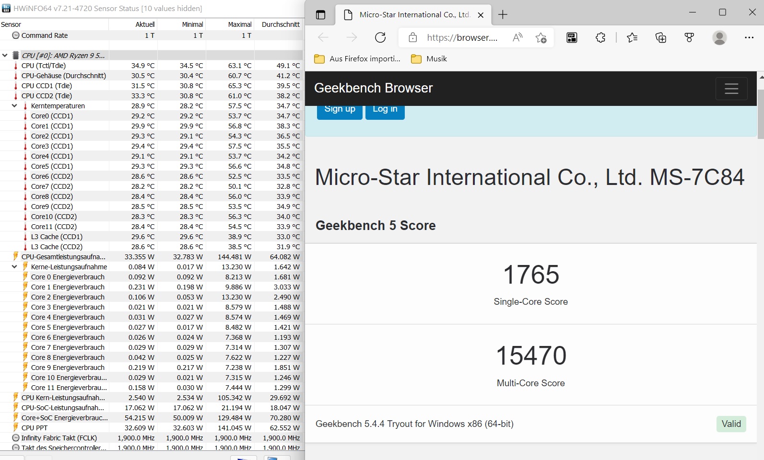Select the Core 9 Energieverbrauch row
The height and width of the screenshot is (460, 764).
[152, 368]
